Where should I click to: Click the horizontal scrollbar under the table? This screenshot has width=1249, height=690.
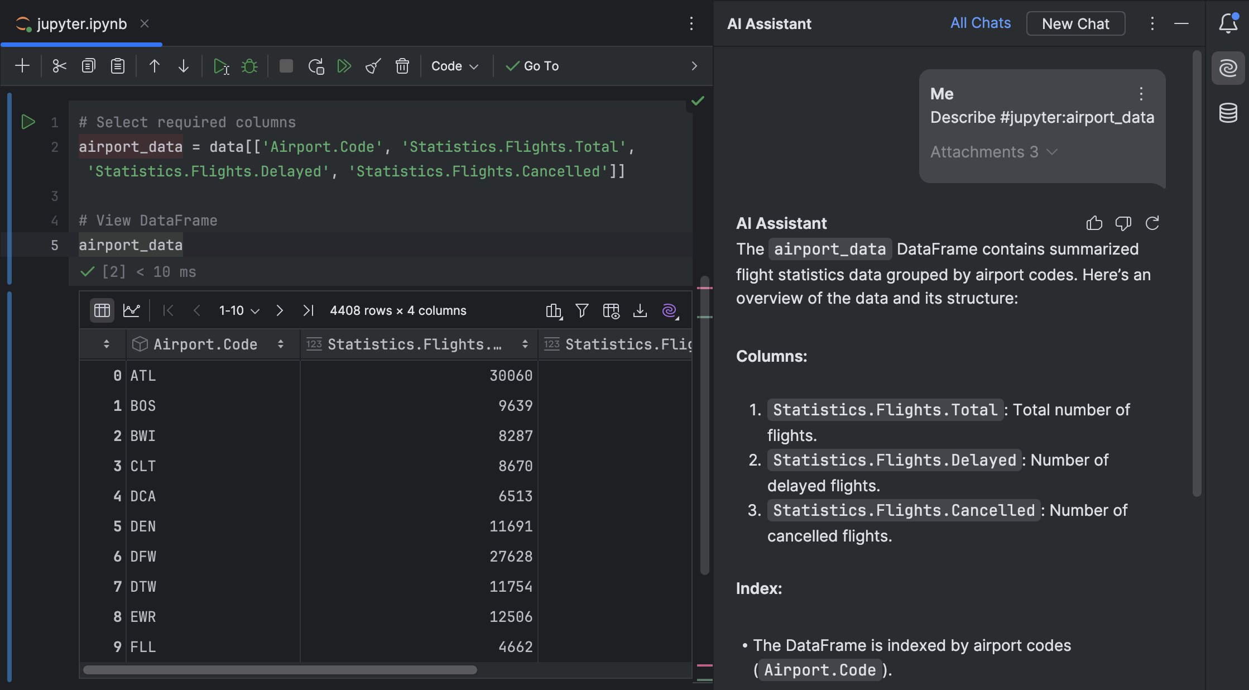pyautogui.click(x=279, y=669)
